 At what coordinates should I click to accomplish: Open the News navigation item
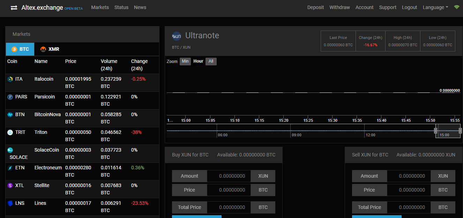click(140, 7)
